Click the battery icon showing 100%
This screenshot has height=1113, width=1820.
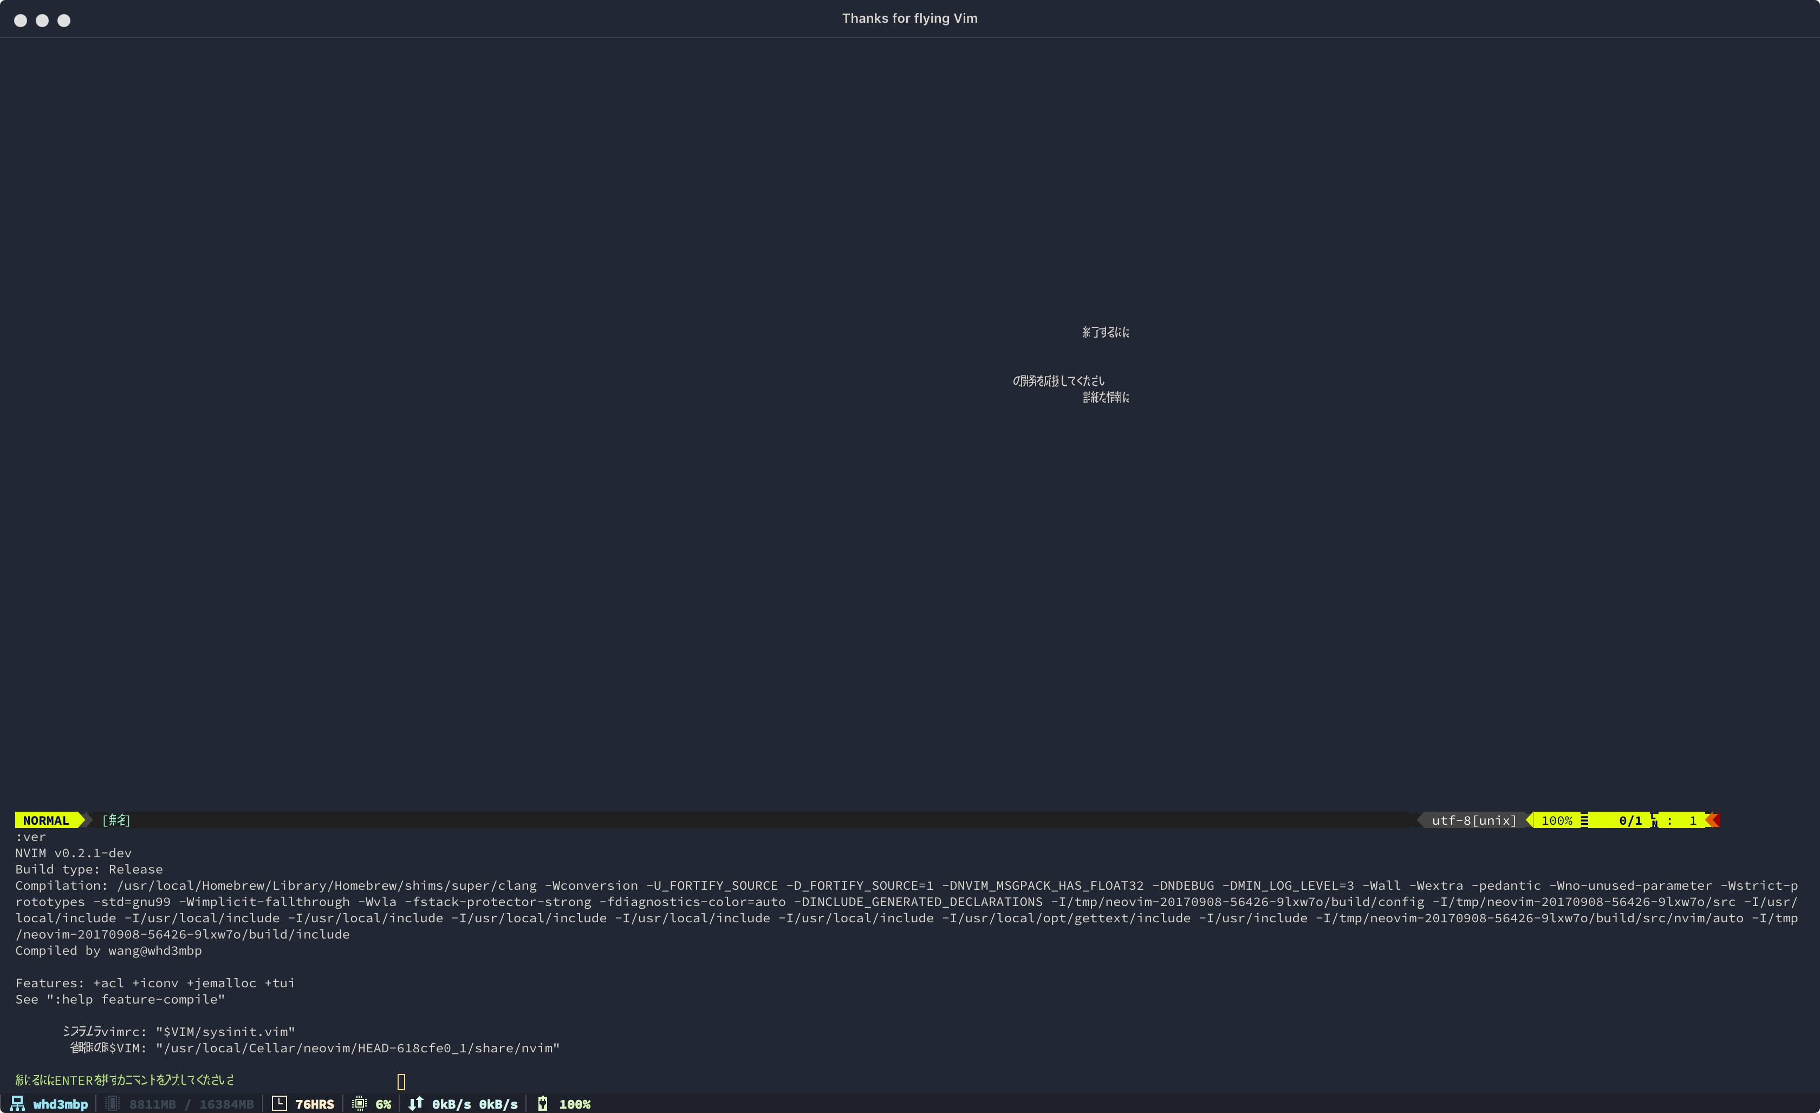(543, 1103)
